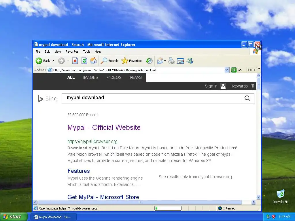The width and height of the screenshot is (295, 221).
Task: Select the Bing ALL tab
Action: tap(71, 77)
